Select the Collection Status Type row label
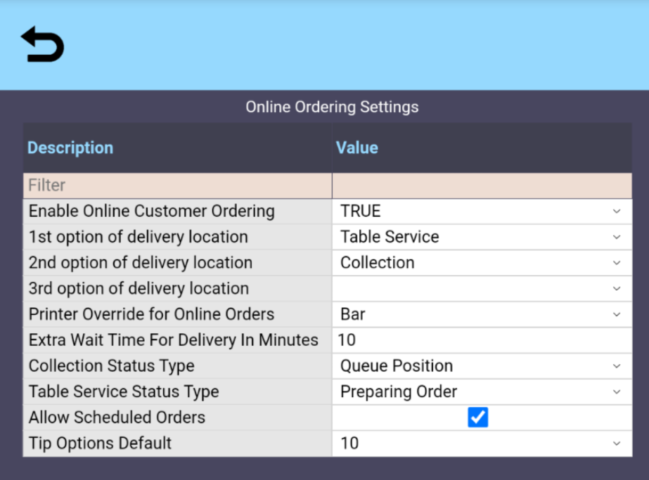The width and height of the screenshot is (649, 480). coord(112,366)
